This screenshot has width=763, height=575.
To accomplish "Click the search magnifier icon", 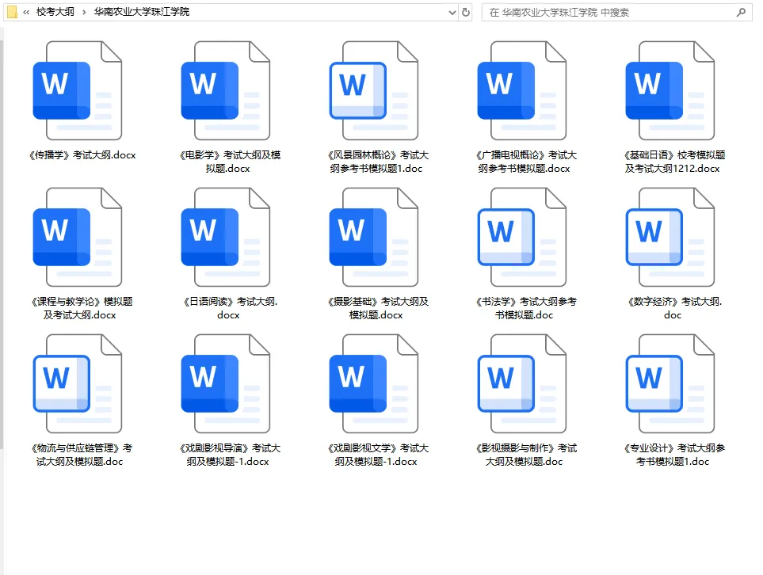I will pyautogui.click(x=741, y=12).
